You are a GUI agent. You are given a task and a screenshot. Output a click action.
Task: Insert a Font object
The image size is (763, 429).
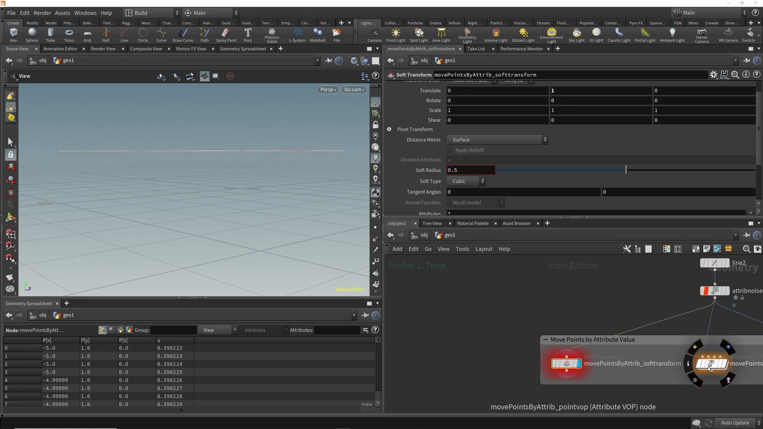click(248, 35)
